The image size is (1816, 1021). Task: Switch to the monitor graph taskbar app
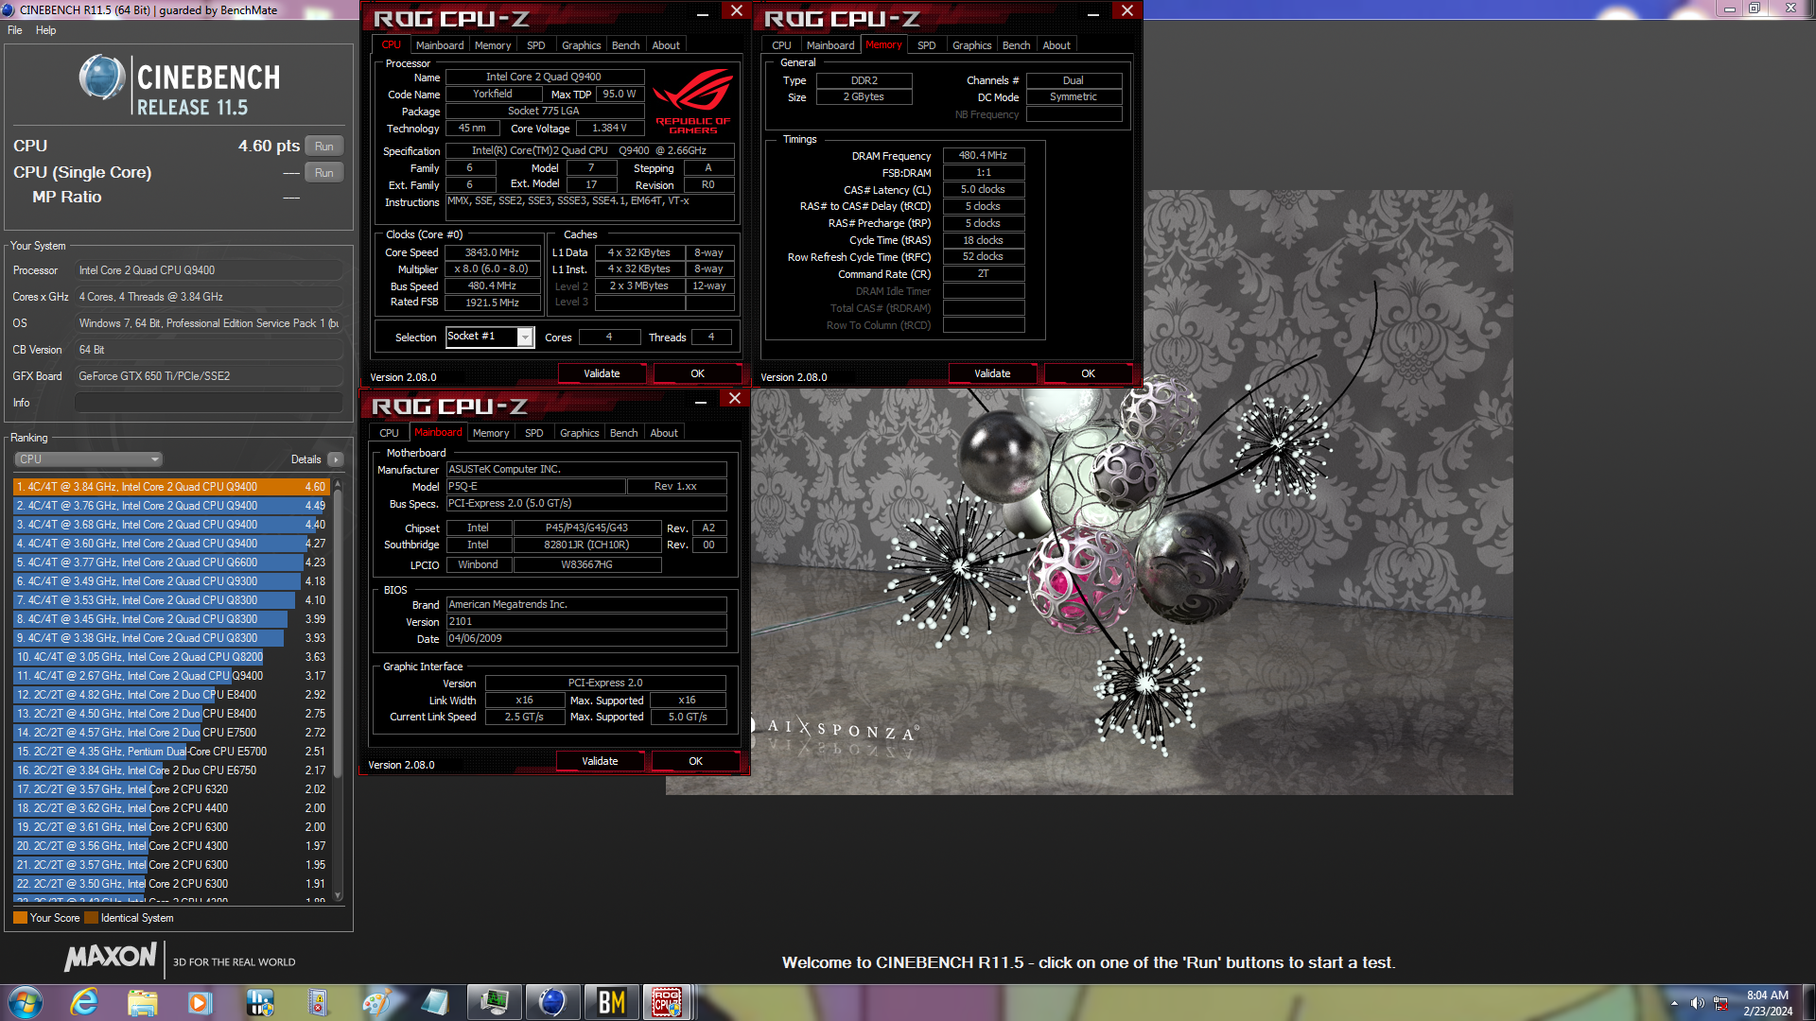coord(494,1001)
